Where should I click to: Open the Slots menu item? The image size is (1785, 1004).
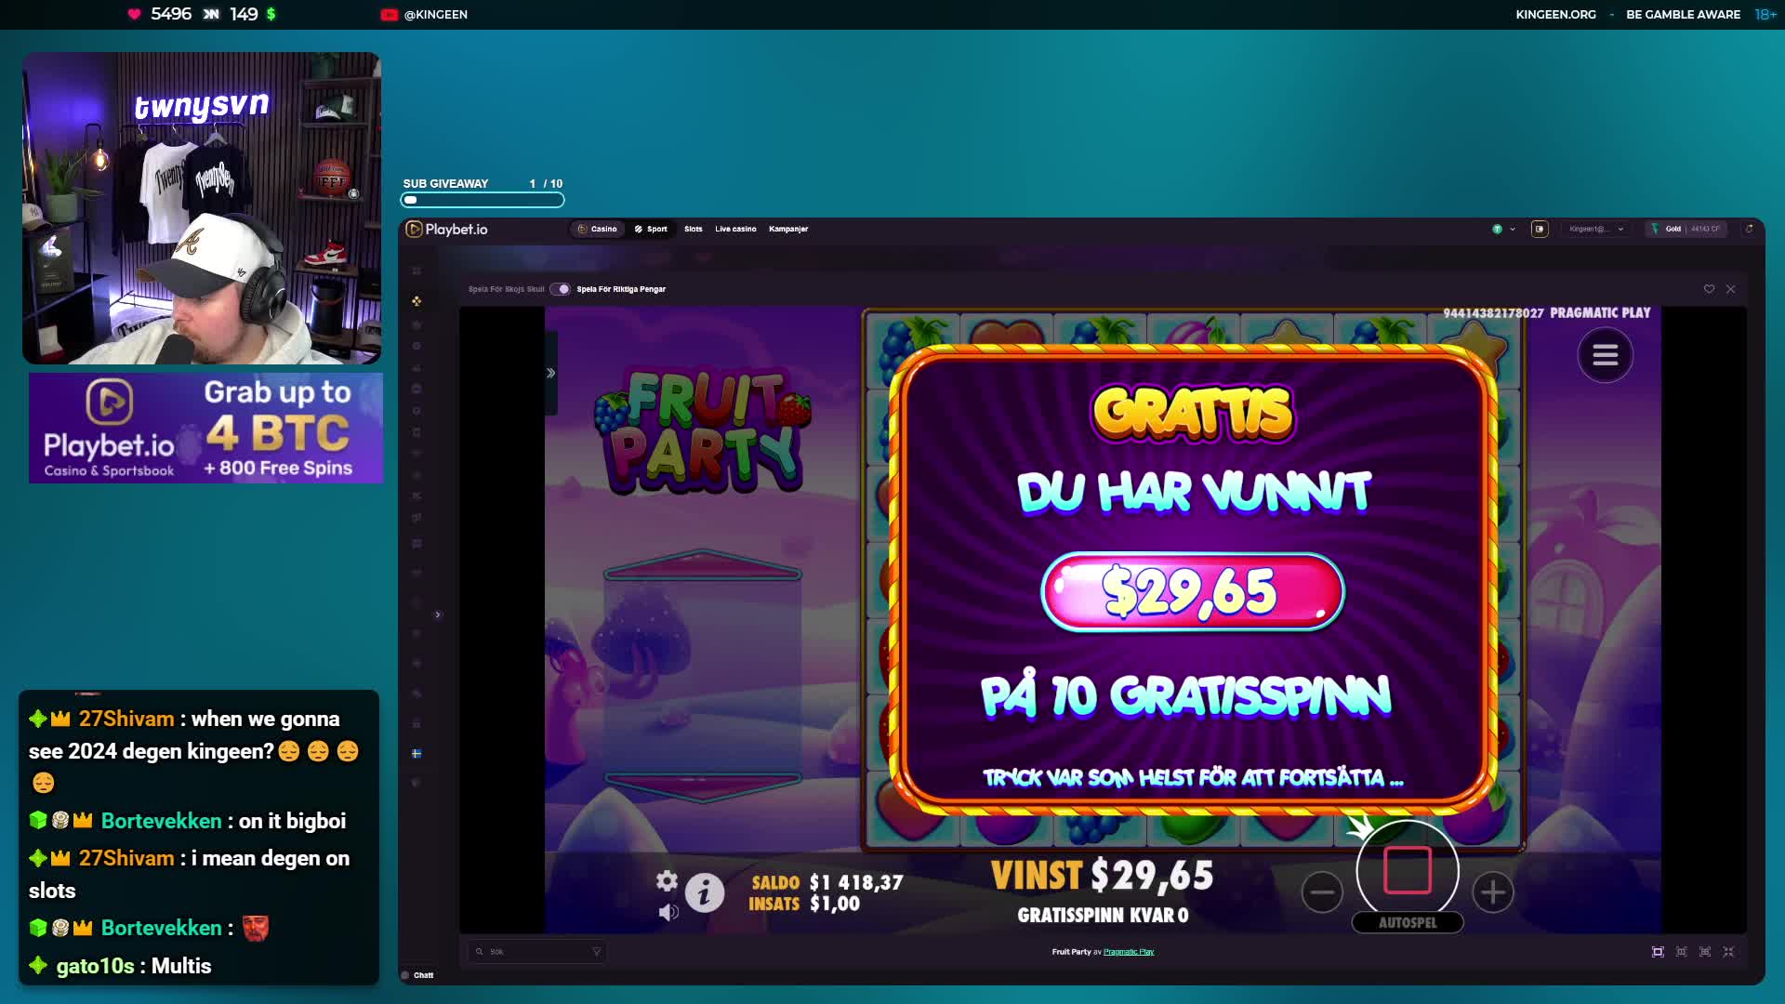pyautogui.click(x=694, y=229)
